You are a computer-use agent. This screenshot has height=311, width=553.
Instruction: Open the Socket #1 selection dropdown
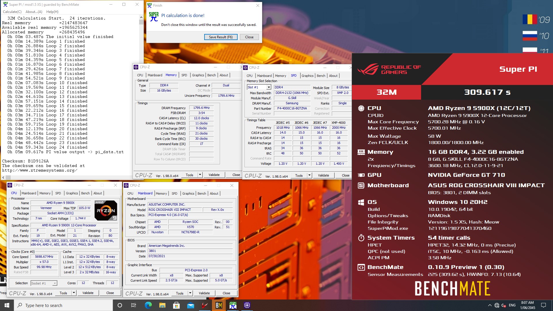click(x=54, y=283)
